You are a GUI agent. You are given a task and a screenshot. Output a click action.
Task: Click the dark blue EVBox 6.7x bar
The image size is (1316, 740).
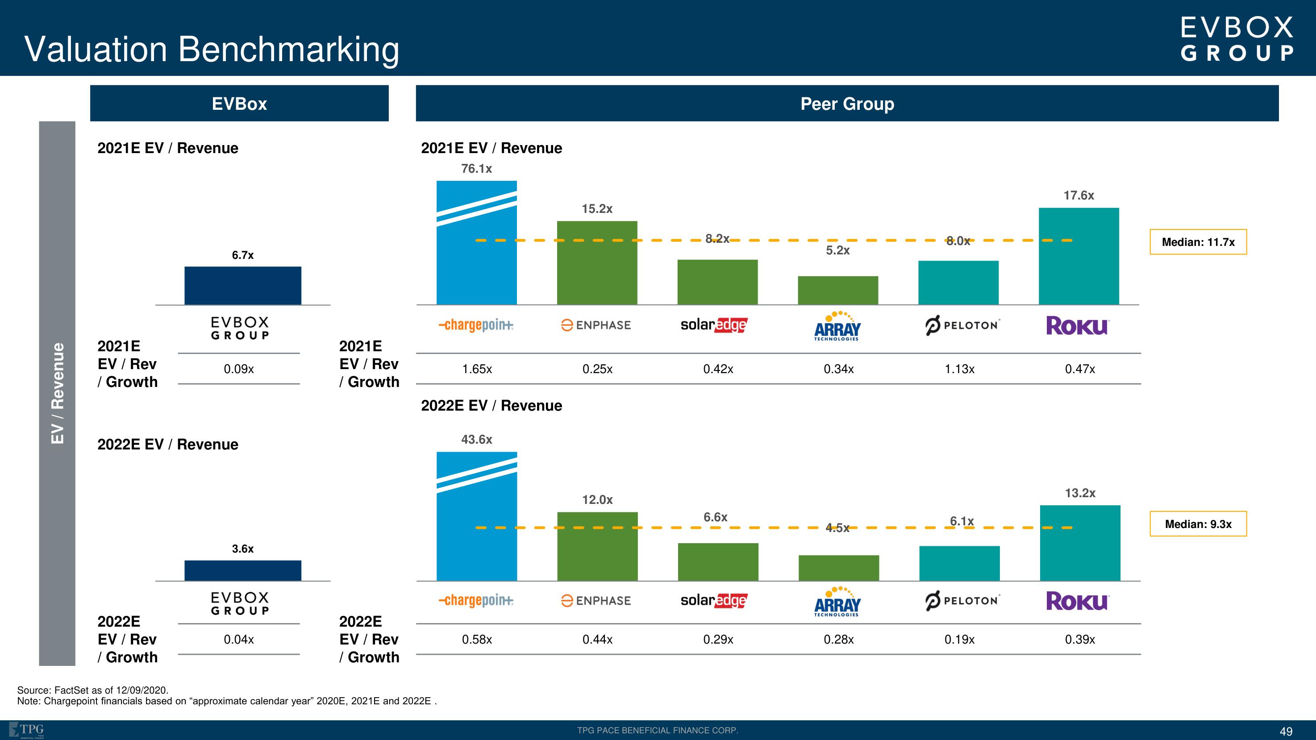pyautogui.click(x=243, y=286)
